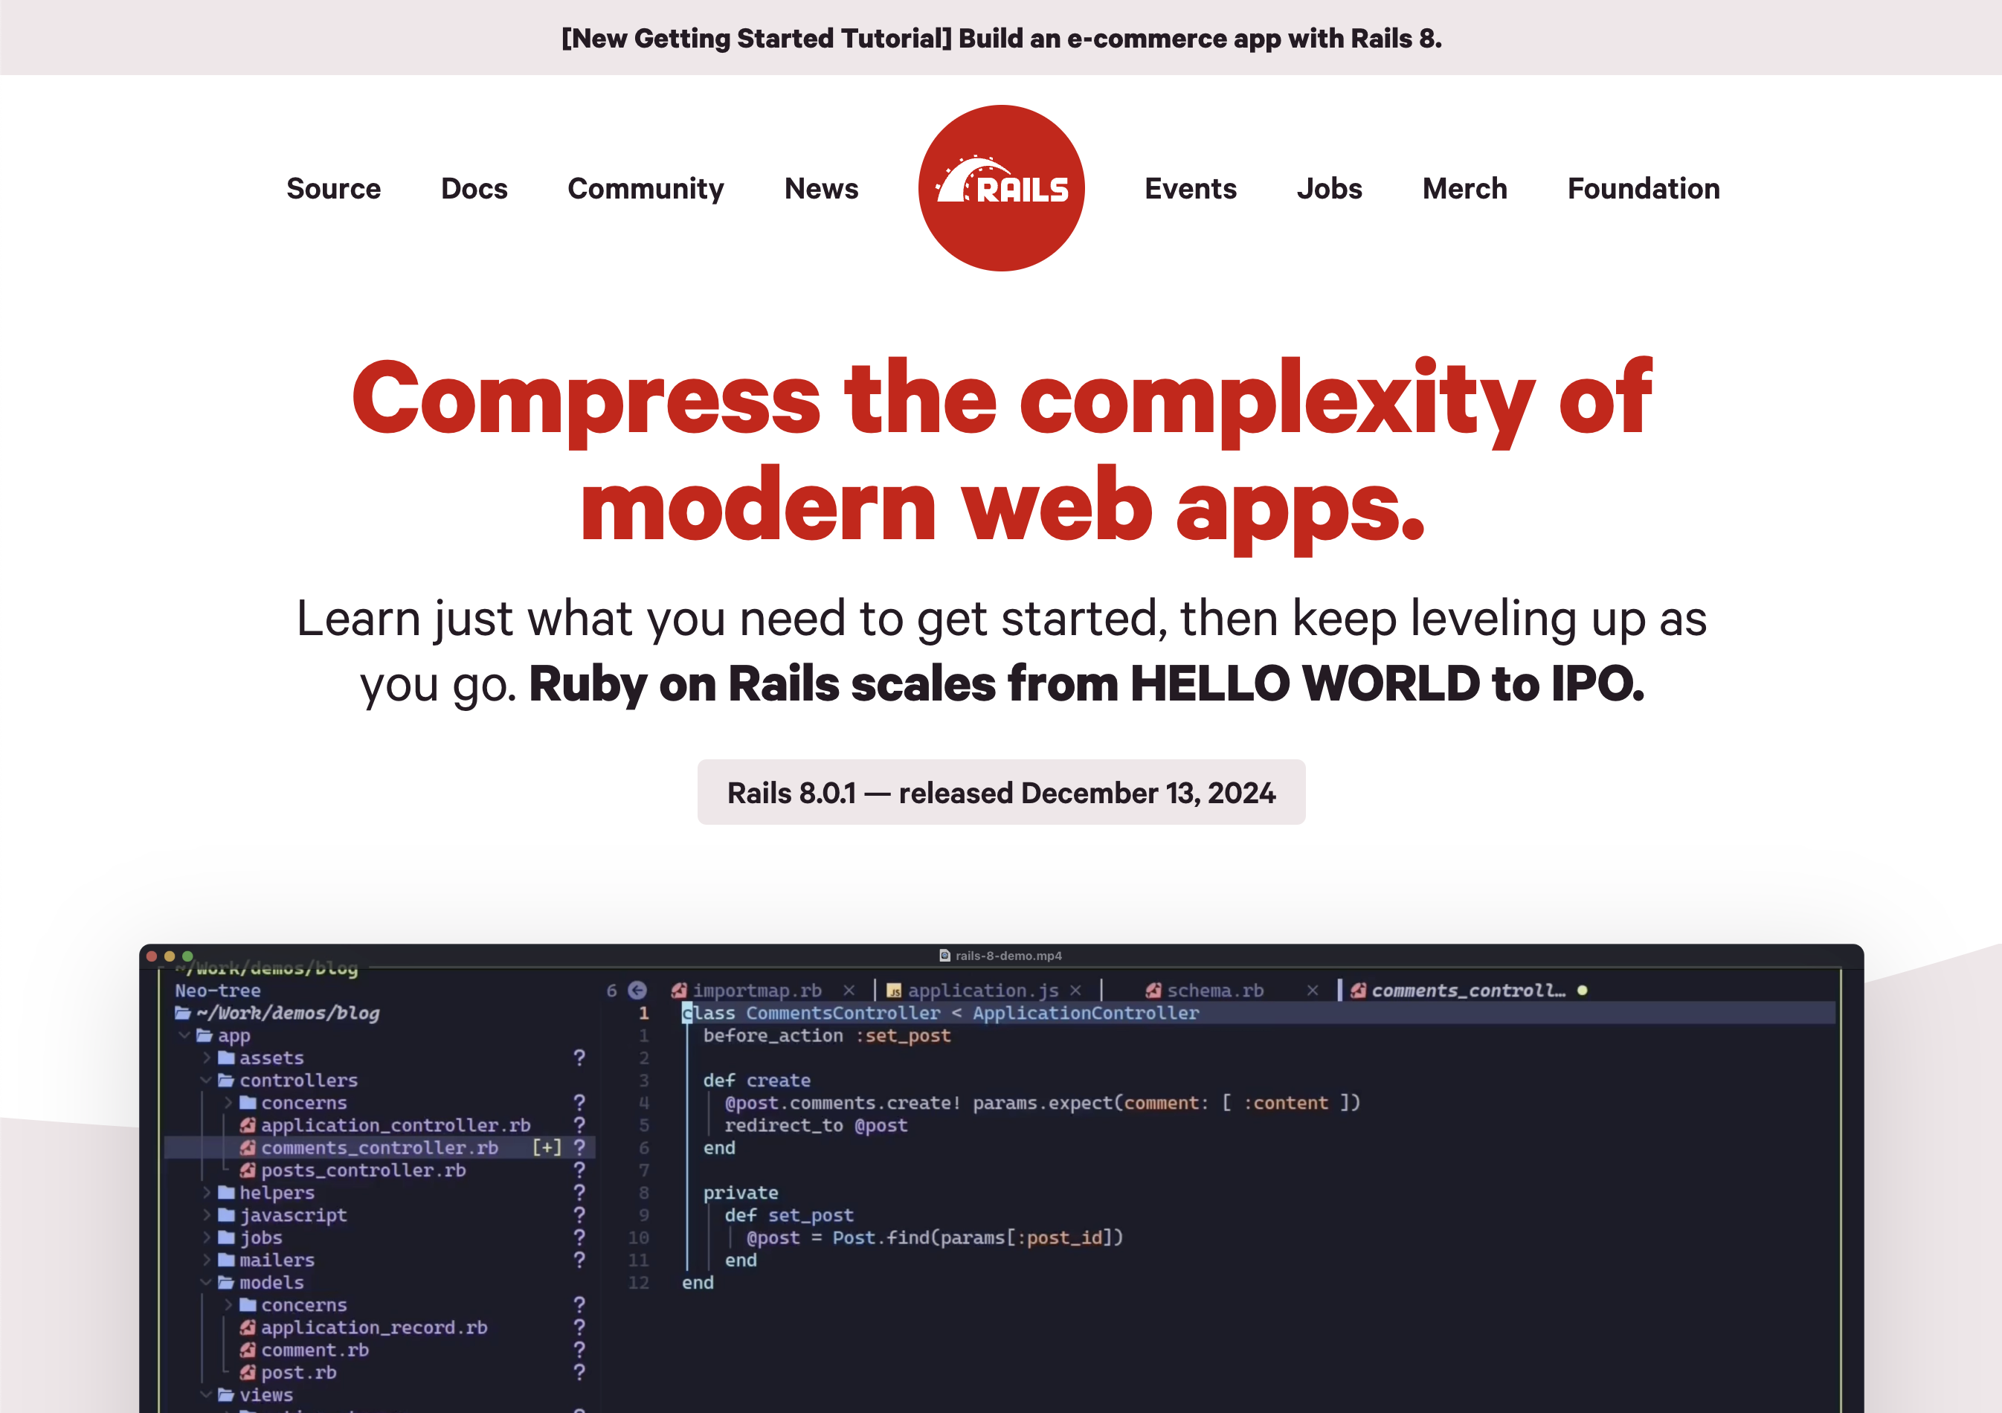The height and width of the screenshot is (1413, 2002).
Task: Click the 'redirect_to @post' code line
Action: (x=816, y=1125)
